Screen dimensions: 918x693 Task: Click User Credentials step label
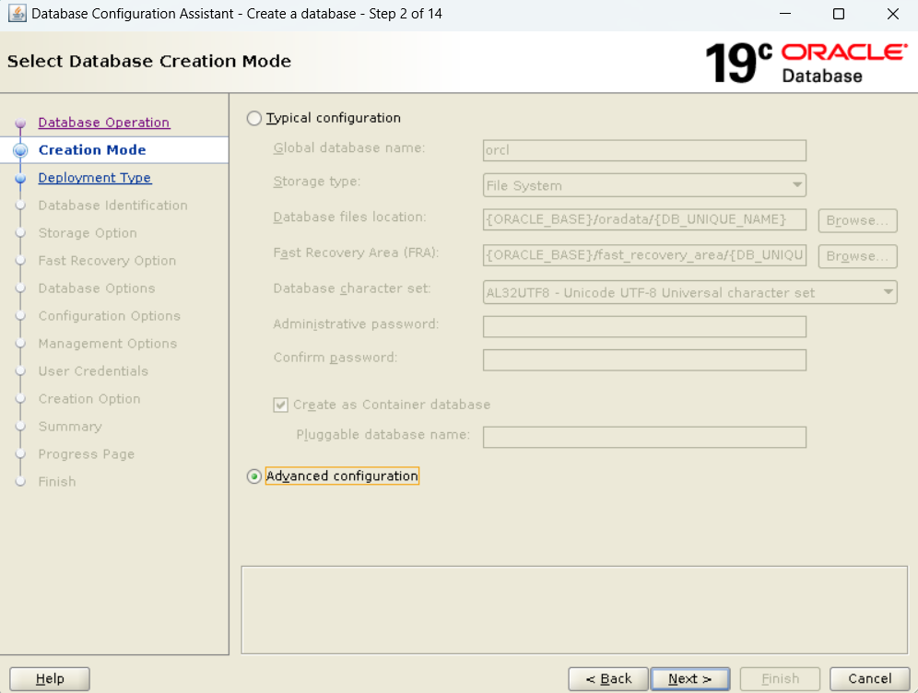coord(93,371)
